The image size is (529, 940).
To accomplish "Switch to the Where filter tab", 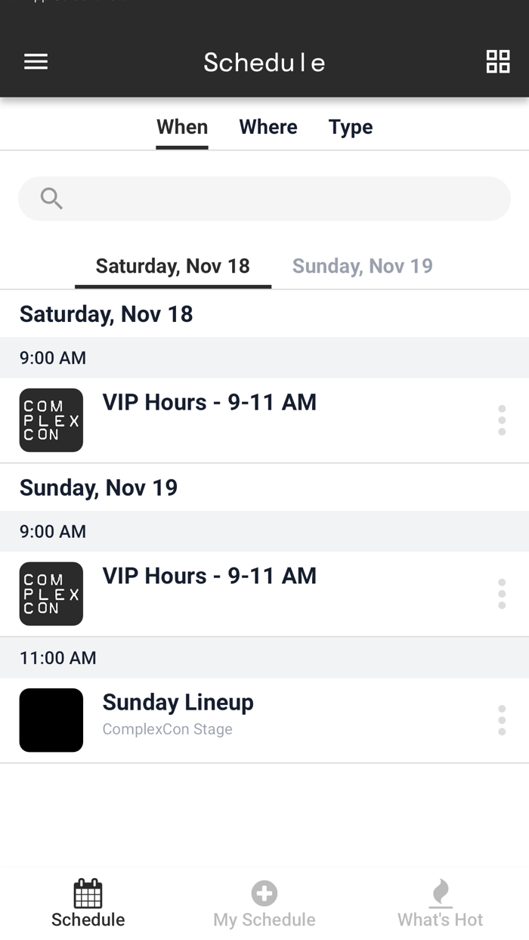I will click(x=268, y=127).
